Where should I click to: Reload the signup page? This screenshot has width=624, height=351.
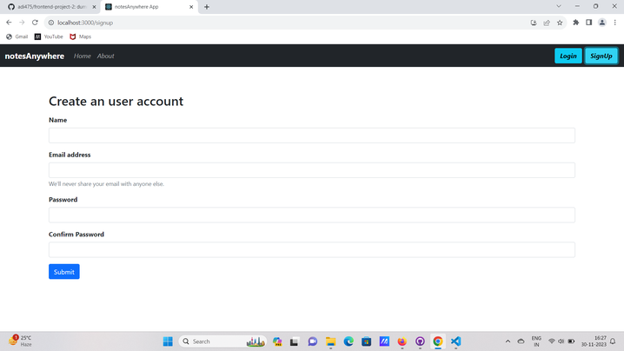(35, 23)
